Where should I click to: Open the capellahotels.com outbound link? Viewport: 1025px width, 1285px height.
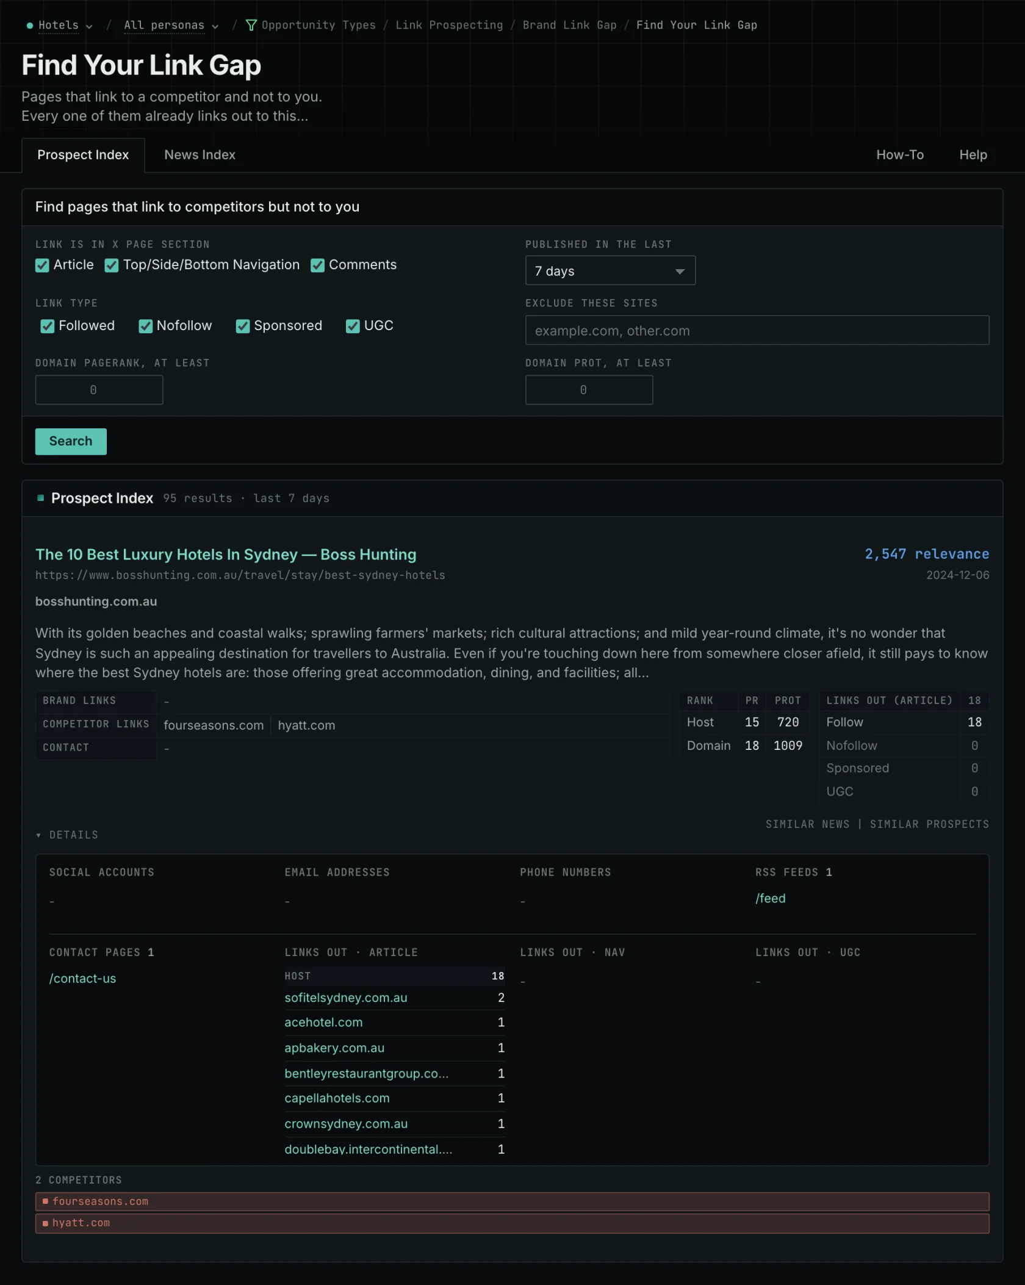click(337, 1098)
